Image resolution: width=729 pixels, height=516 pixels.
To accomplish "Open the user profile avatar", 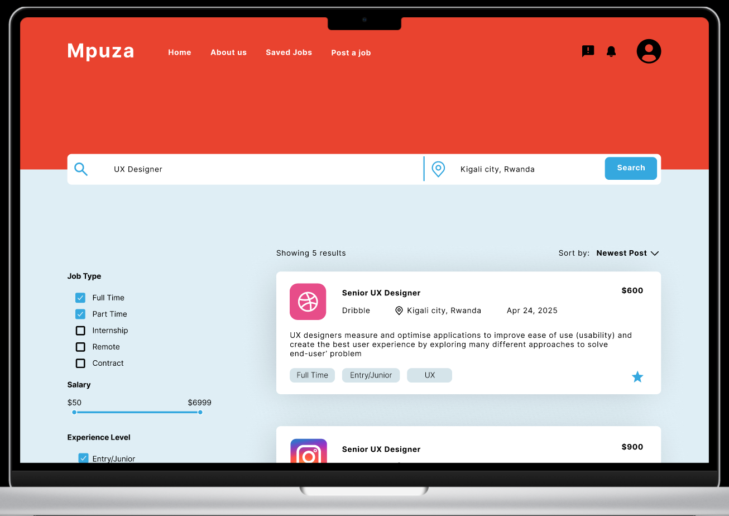I will [x=649, y=51].
